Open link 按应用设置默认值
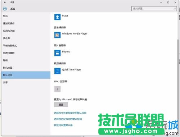The height and width of the screenshot is (137, 180). coord(63,125)
